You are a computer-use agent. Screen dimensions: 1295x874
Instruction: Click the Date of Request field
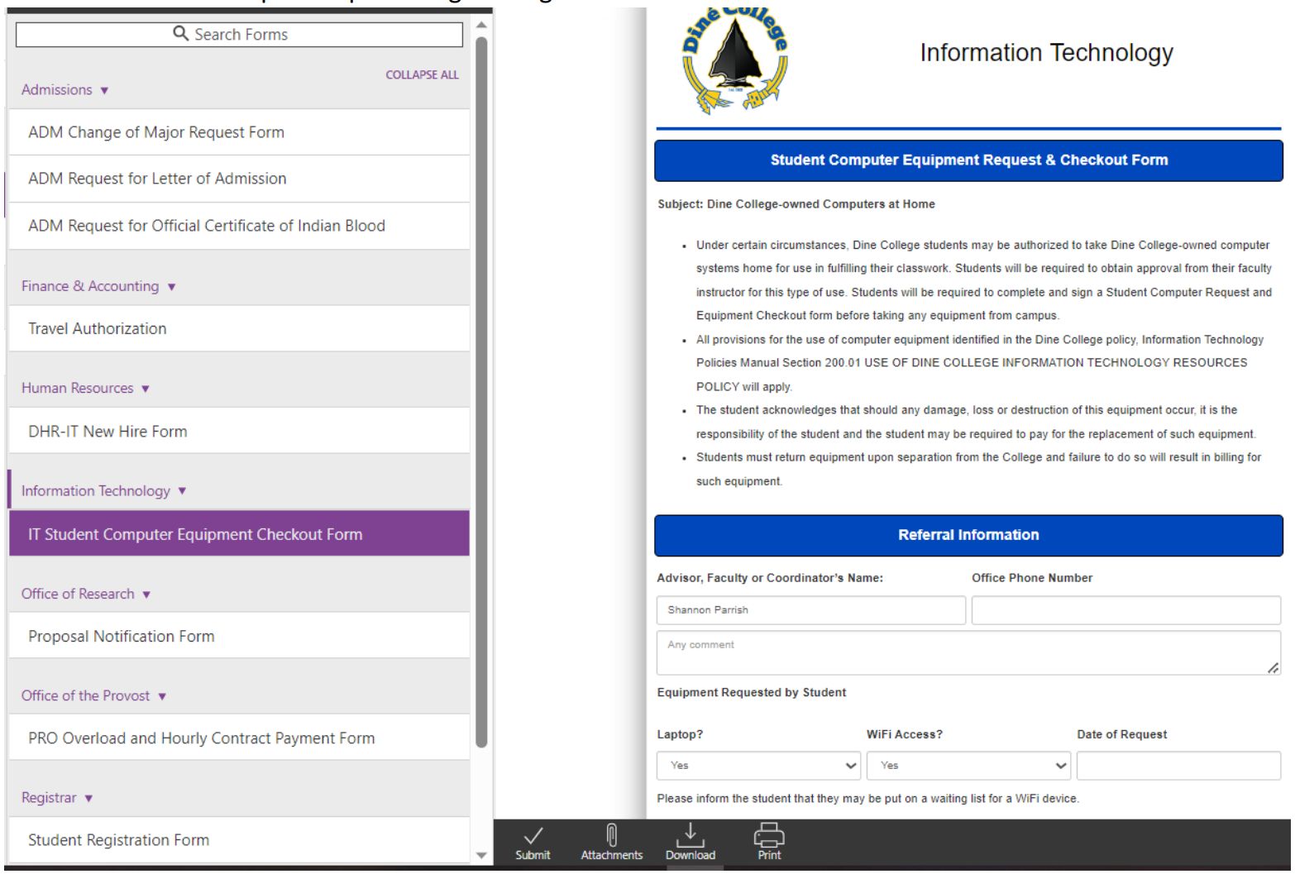point(1178,766)
